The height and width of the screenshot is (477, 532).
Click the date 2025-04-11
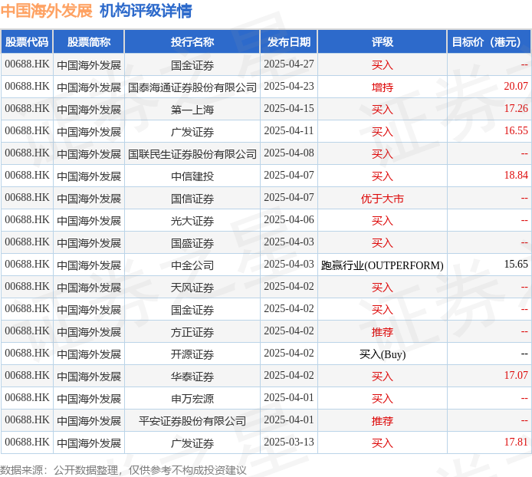point(289,130)
